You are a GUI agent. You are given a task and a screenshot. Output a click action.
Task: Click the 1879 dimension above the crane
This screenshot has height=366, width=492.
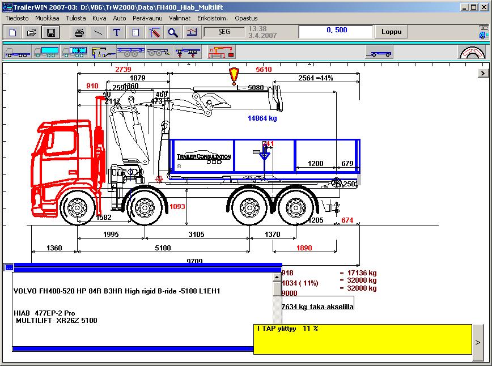[137, 78]
